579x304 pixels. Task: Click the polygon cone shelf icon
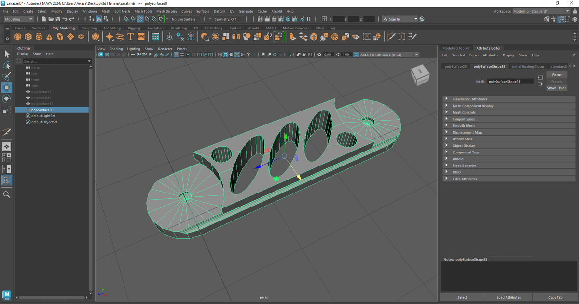(50, 37)
